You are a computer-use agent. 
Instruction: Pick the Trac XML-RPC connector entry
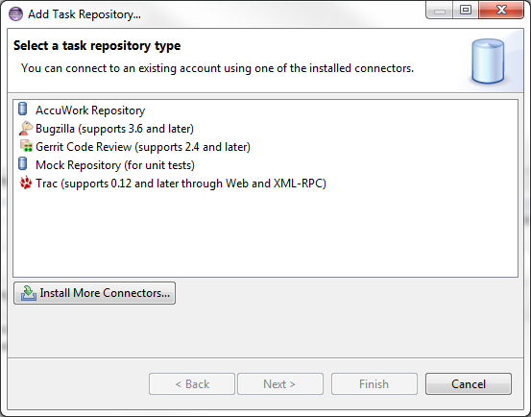[181, 184]
